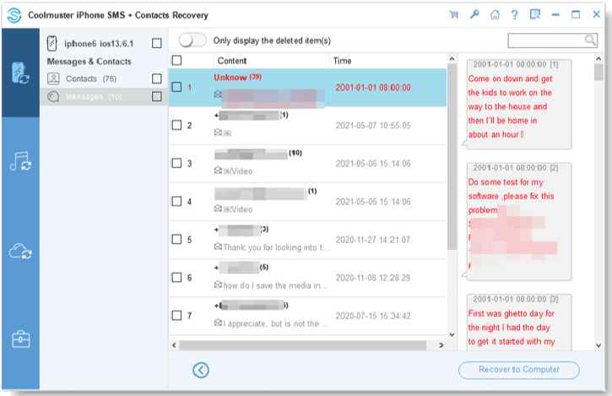Click the search input field
This screenshot has height=396, width=612.
point(544,41)
